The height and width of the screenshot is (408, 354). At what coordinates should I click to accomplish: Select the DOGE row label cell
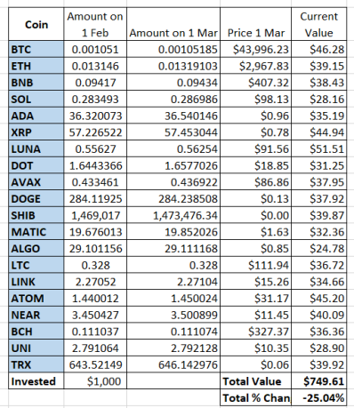click(36, 198)
